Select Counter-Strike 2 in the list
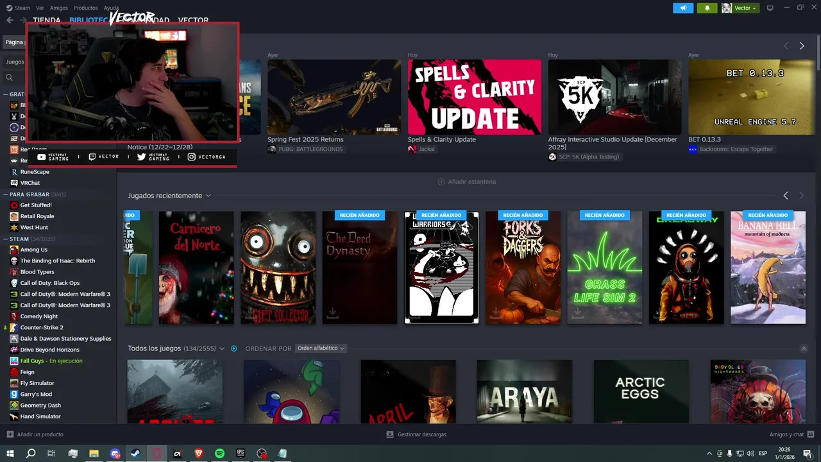The height and width of the screenshot is (462, 821). [x=42, y=327]
